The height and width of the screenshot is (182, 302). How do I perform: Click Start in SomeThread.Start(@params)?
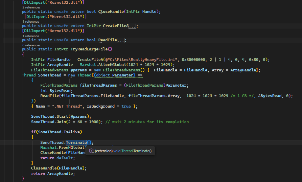[x=63, y=116]
